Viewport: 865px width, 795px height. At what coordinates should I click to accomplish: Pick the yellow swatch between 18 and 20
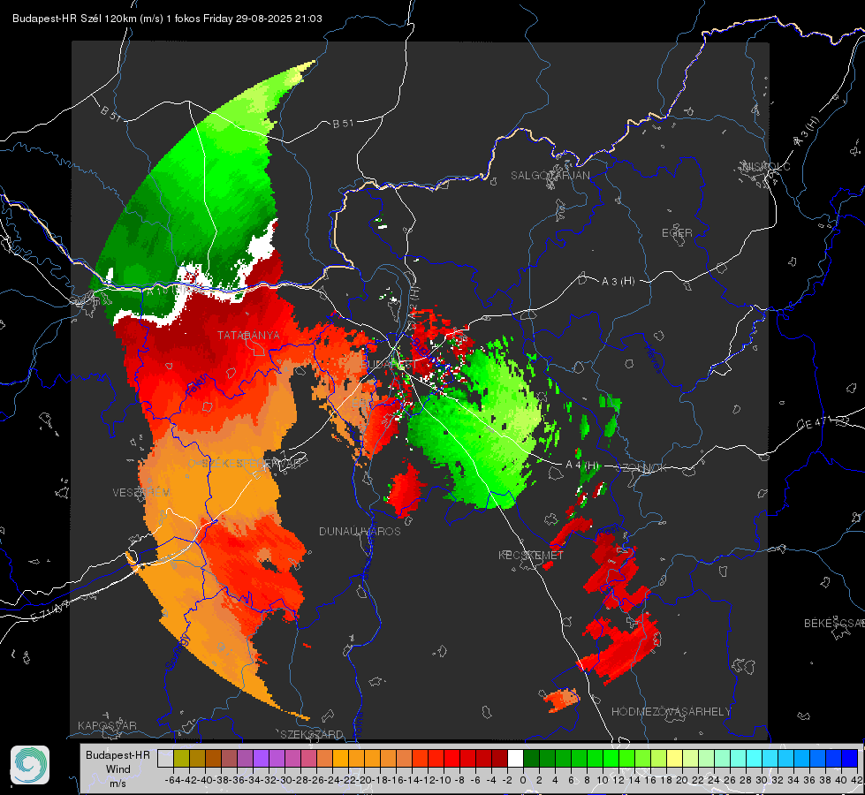[x=674, y=758]
